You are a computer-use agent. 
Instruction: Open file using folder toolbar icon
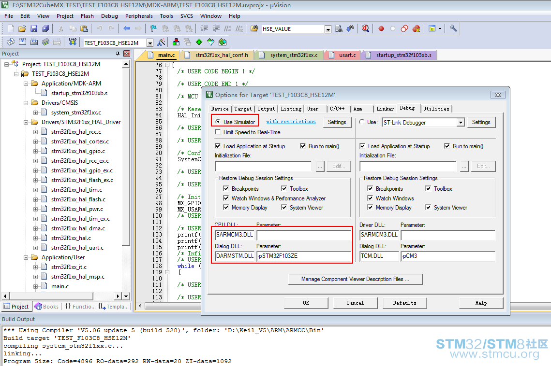(x=22, y=29)
